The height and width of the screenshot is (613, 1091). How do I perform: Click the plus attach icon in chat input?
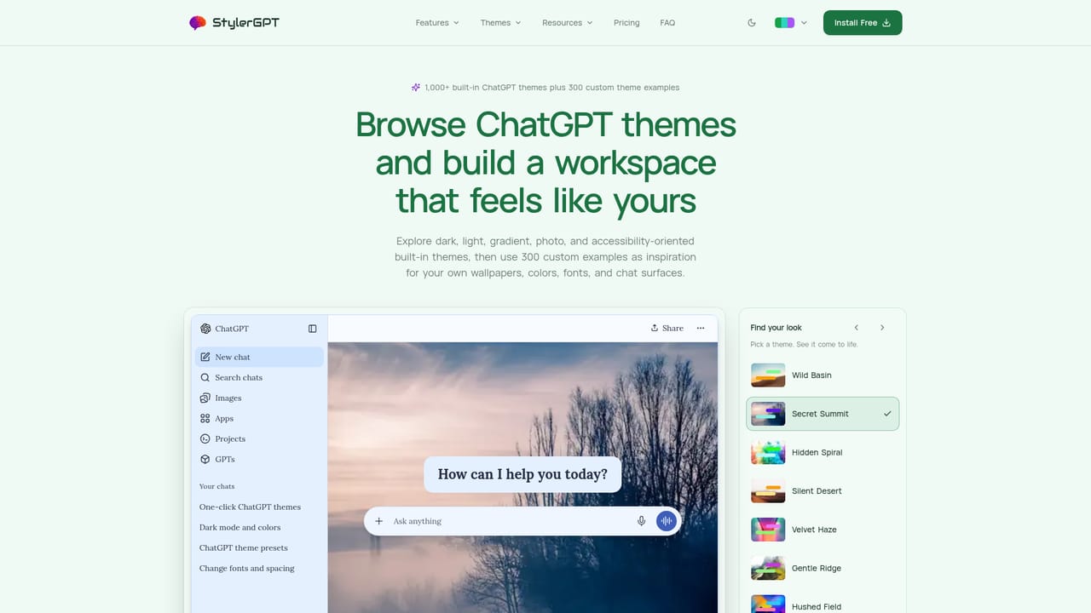(x=379, y=521)
